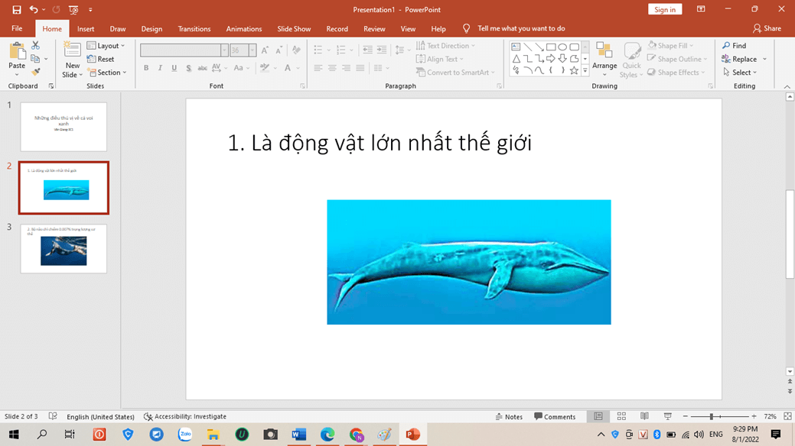The image size is (795, 446).
Task: Toggle the Notes pane
Action: 509,417
